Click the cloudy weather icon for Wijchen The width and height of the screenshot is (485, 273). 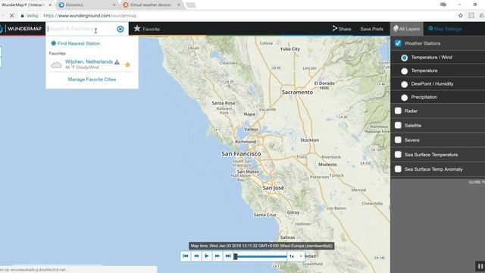56,64
